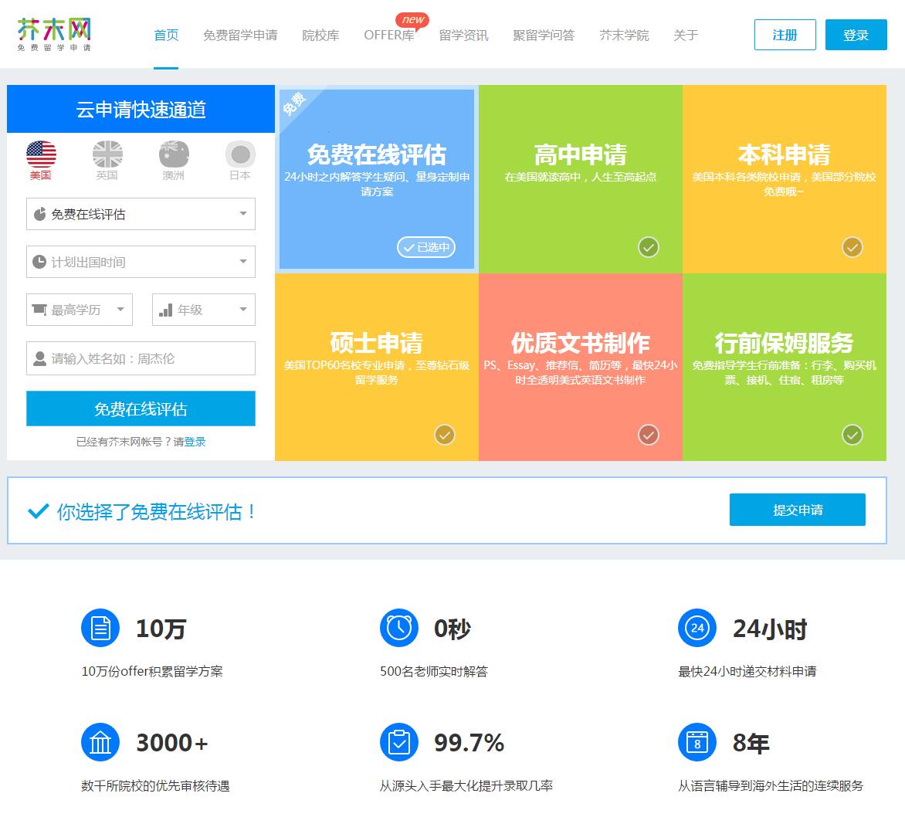
Task: Open the 免费在线评估 service dropdown
Action: point(141,214)
